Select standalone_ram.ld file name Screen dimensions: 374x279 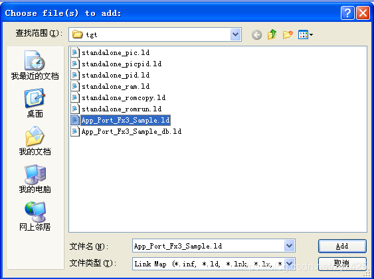116,86
